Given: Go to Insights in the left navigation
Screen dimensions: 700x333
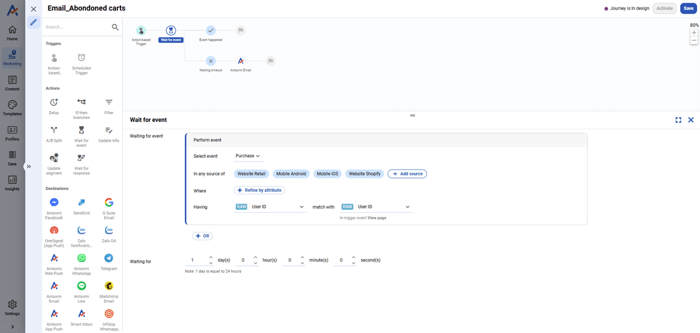Looking at the screenshot, I should (12, 183).
